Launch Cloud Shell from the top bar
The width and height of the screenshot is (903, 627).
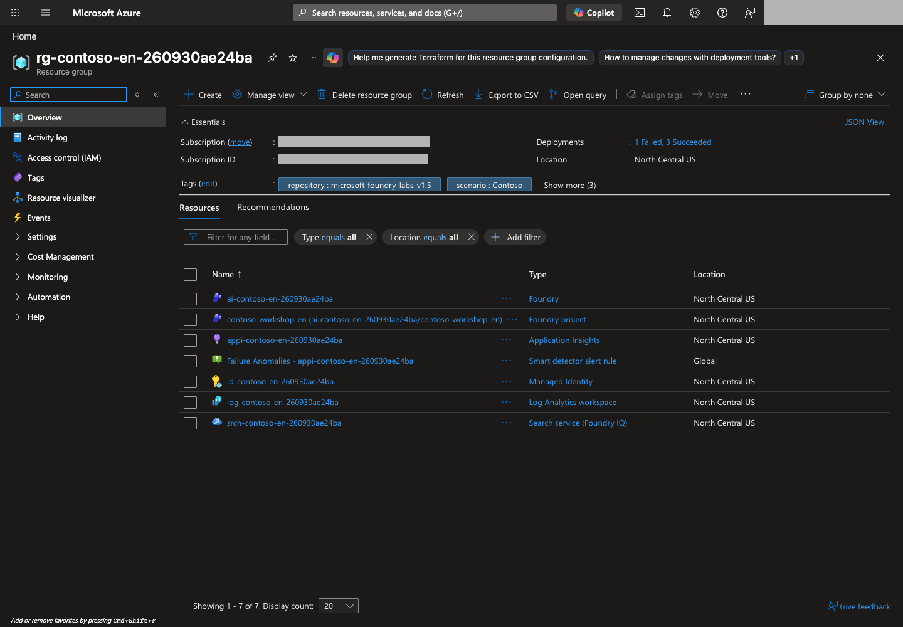pyautogui.click(x=640, y=13)
